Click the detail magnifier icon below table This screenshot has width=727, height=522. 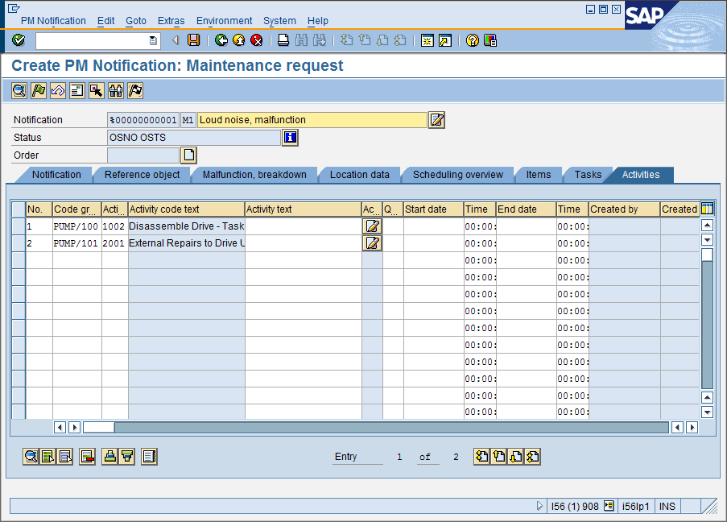31,457
